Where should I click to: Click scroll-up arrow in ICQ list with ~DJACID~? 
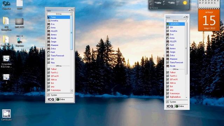pos(186,21)
